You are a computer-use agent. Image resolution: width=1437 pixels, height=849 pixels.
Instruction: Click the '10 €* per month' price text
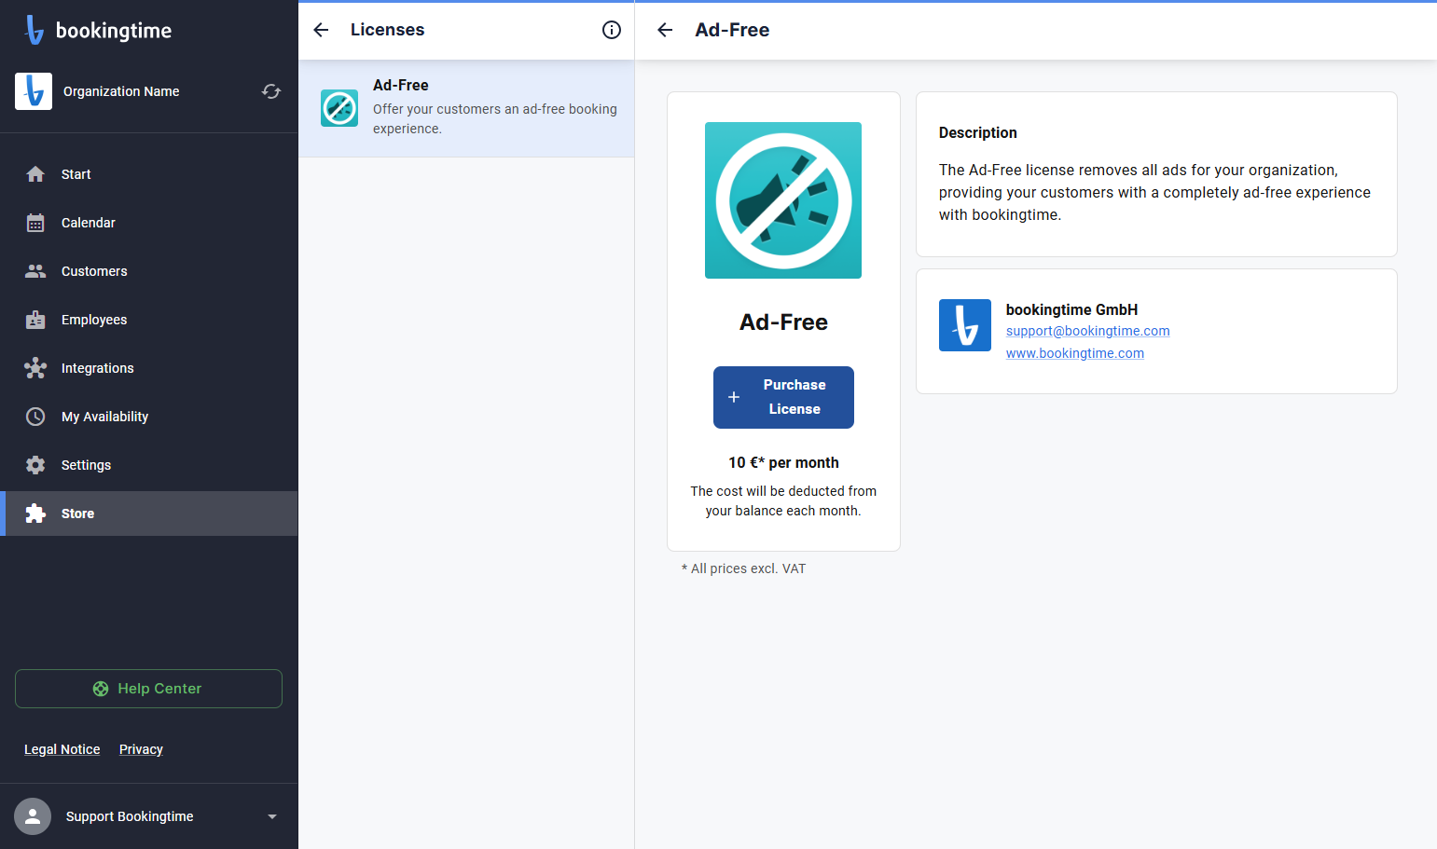coord(783,463)
